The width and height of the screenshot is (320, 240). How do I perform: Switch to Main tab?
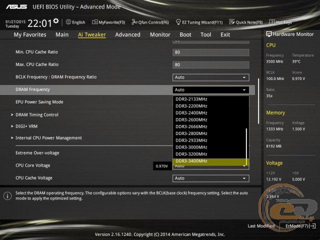click(62, 34)
